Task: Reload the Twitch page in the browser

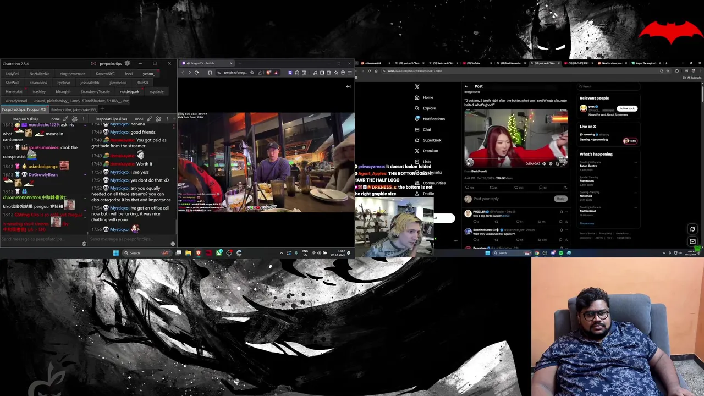Action: [x=196, y=73]
